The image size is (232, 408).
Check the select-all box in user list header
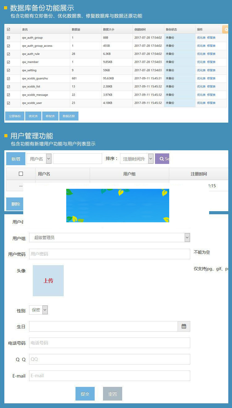21,174
